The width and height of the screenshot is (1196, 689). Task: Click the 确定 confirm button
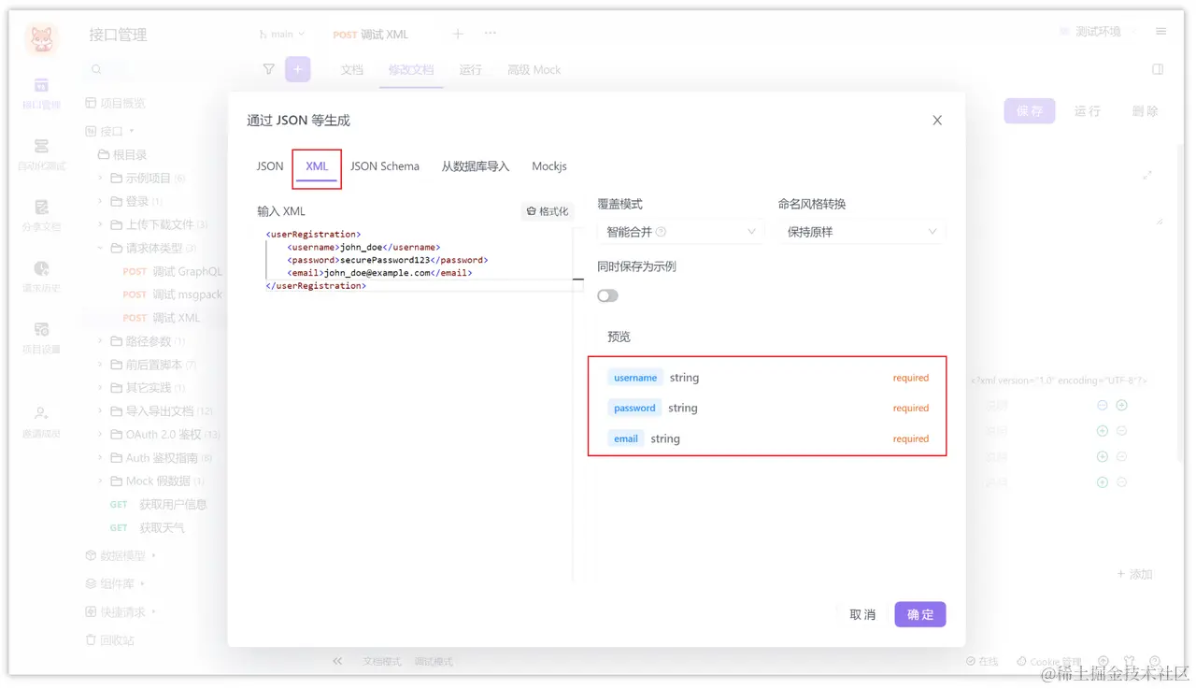click(919, 614)
